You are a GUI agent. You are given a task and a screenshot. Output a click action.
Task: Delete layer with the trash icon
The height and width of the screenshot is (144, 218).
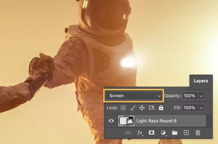click(198, 133)
